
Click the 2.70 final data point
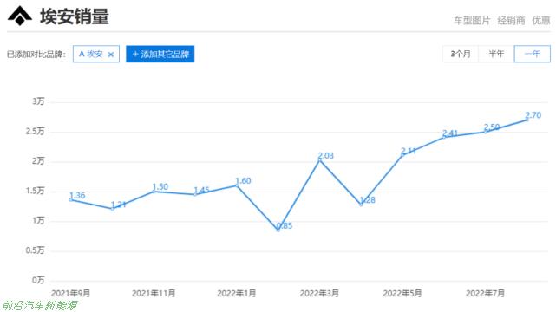[527, 120]
